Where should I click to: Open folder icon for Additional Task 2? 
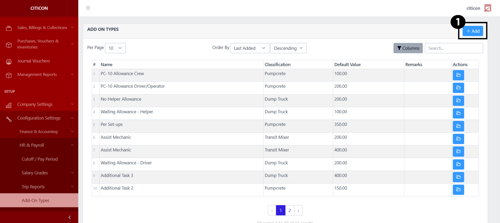458,190
